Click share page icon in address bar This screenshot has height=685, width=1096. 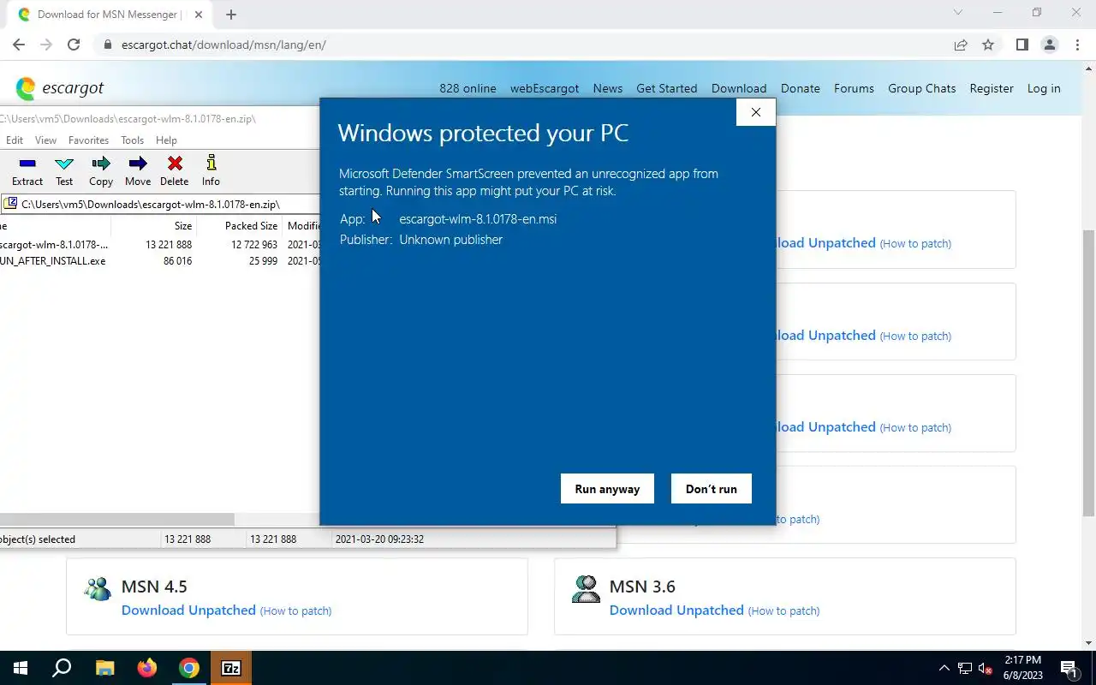tap(961, 45)
